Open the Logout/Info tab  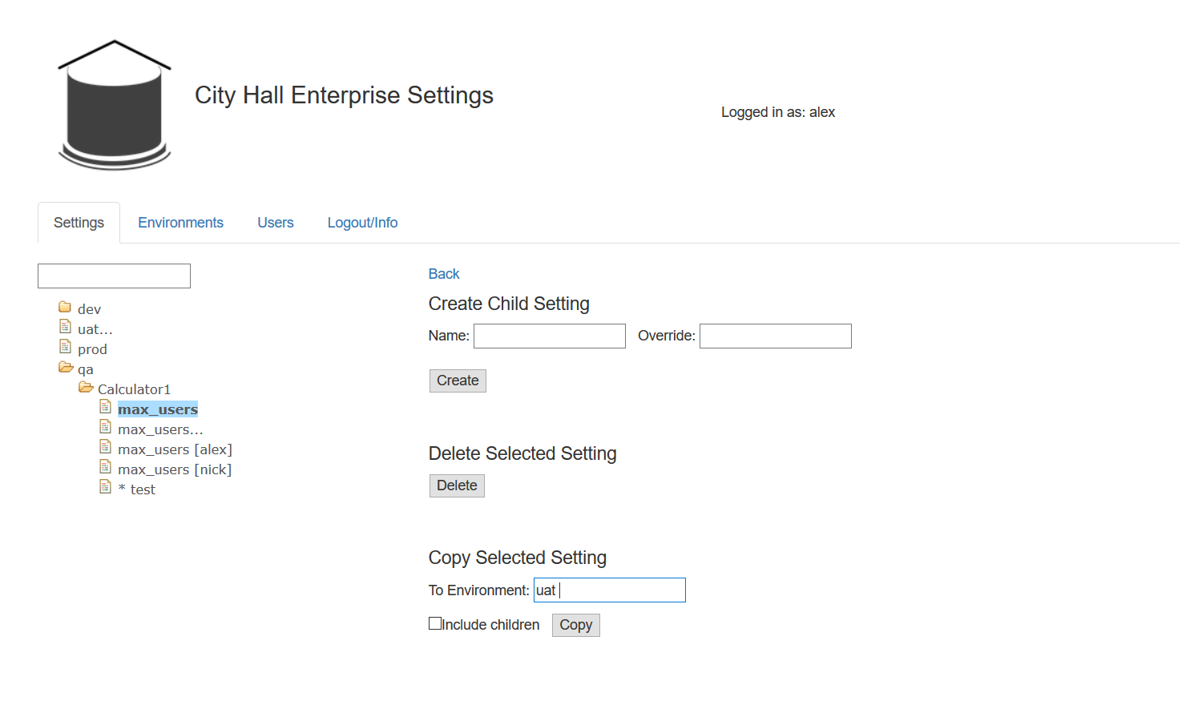point(362,223)
